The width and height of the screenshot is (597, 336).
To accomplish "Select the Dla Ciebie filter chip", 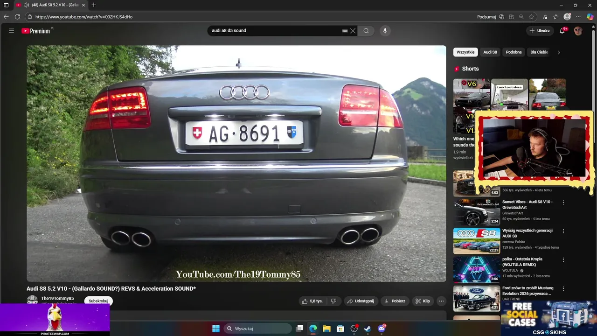I will point(539,52).
